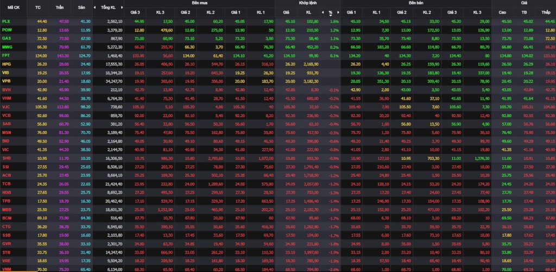Click HPG matched volume 2,165,90
Image resolution: width=556 pixels, height=272 pixels.
click(311, 64)
